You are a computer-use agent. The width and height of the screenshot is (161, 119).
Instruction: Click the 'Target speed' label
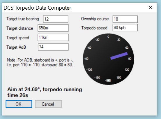pos(18,38)
